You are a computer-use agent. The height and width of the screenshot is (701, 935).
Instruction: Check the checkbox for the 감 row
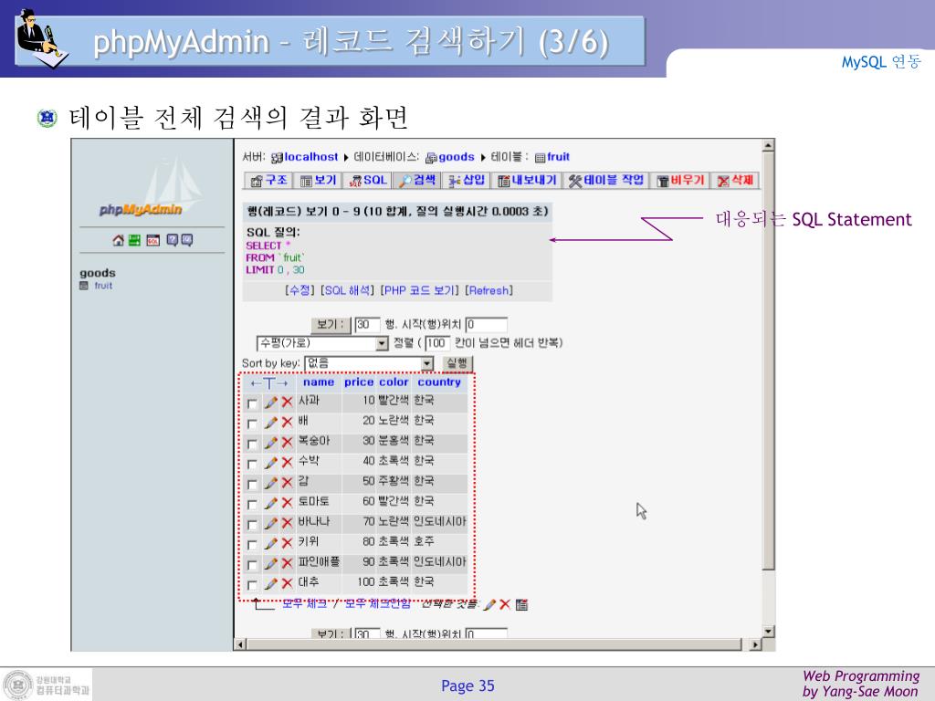click(x=252, y=486)
